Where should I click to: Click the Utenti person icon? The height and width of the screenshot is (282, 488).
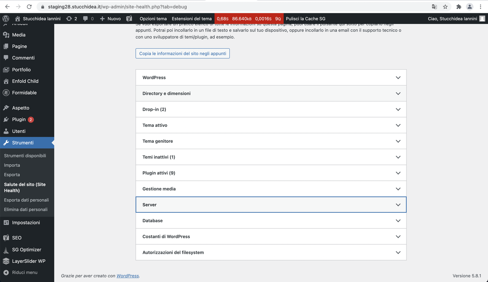point(6,131)
